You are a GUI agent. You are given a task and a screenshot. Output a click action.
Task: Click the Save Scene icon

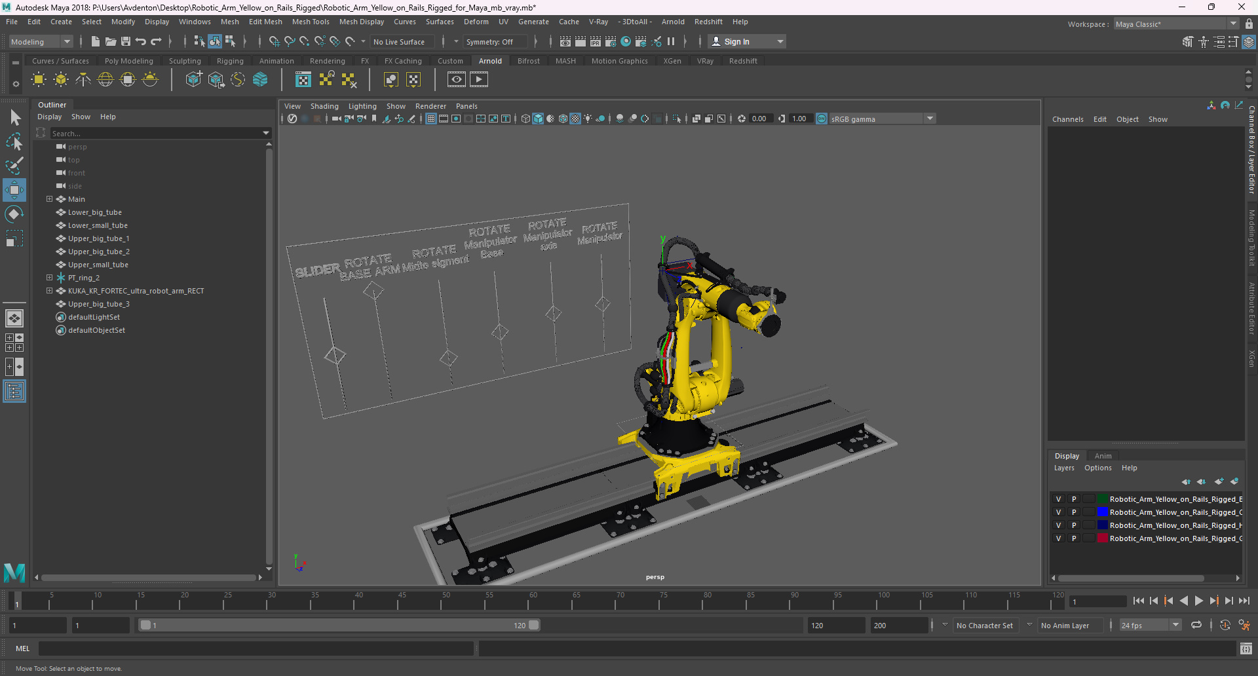126,41
